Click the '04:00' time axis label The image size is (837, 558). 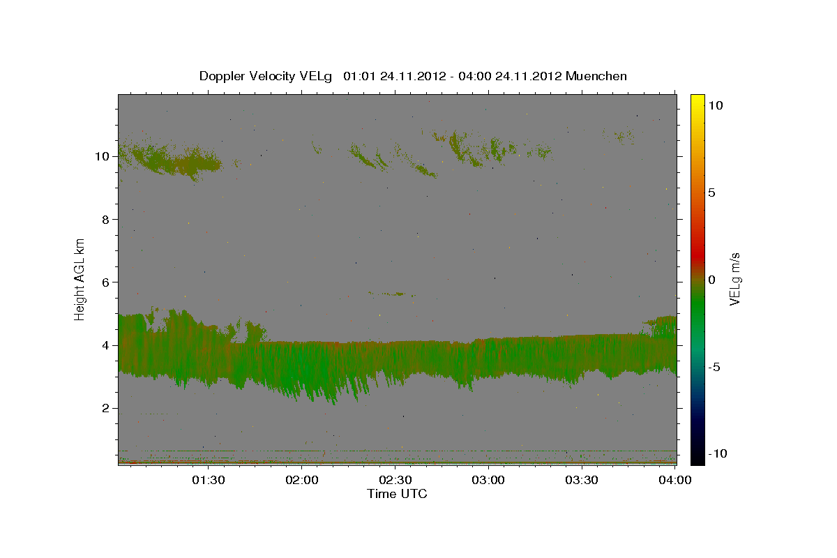tap(674, 480)
